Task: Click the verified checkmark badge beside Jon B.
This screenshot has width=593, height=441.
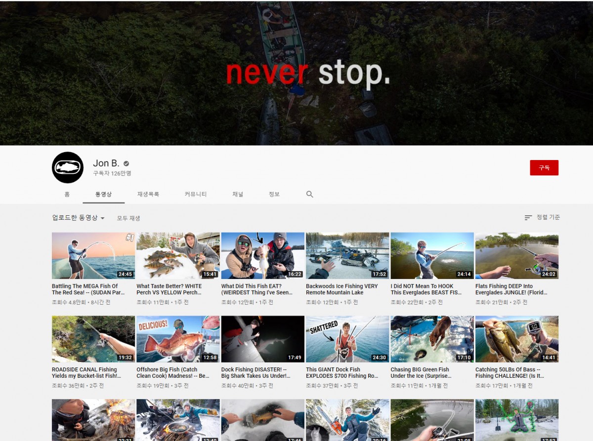Action: [127, 163]
